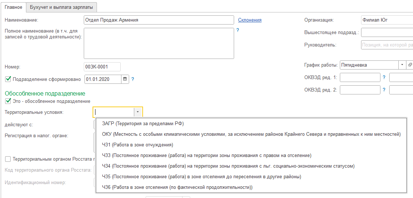The width and height of the screenshot is (413, 198).
Task: Select the Главное tab
Action: point(13,7)
